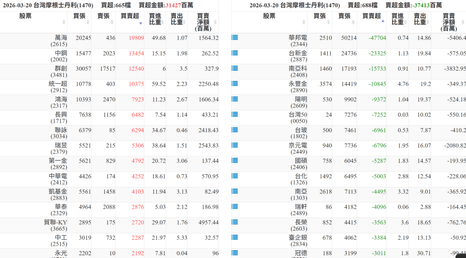Click the list icon beside 華邦電 (2344)
The height and width of the screenshot is (258, 466).
pos(235,38)
